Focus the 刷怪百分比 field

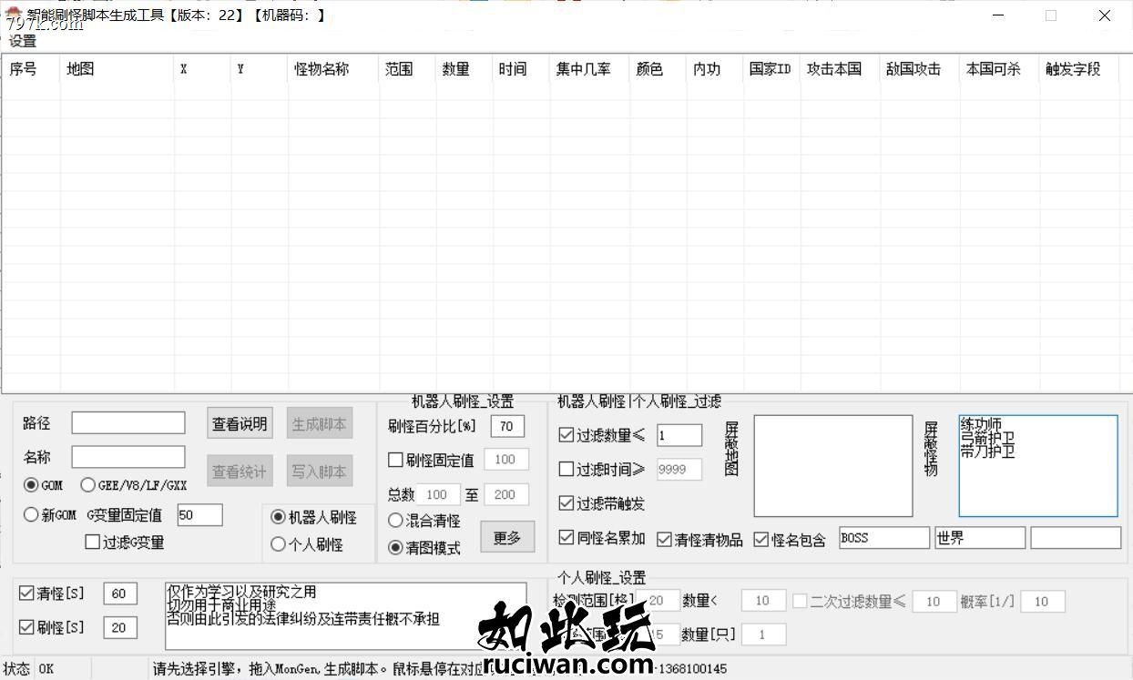[x=507, y=426]
